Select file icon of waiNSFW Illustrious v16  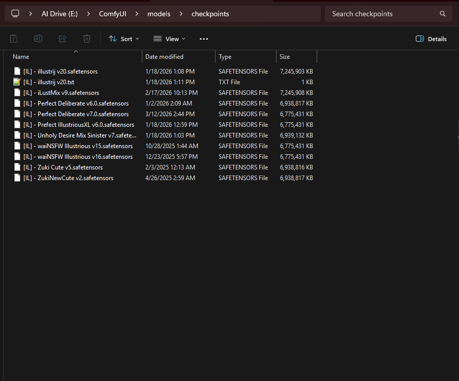tap(17, 157)
